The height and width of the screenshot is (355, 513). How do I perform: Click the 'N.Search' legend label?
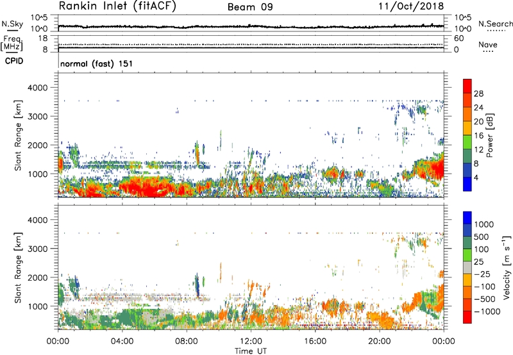(495, 24)
